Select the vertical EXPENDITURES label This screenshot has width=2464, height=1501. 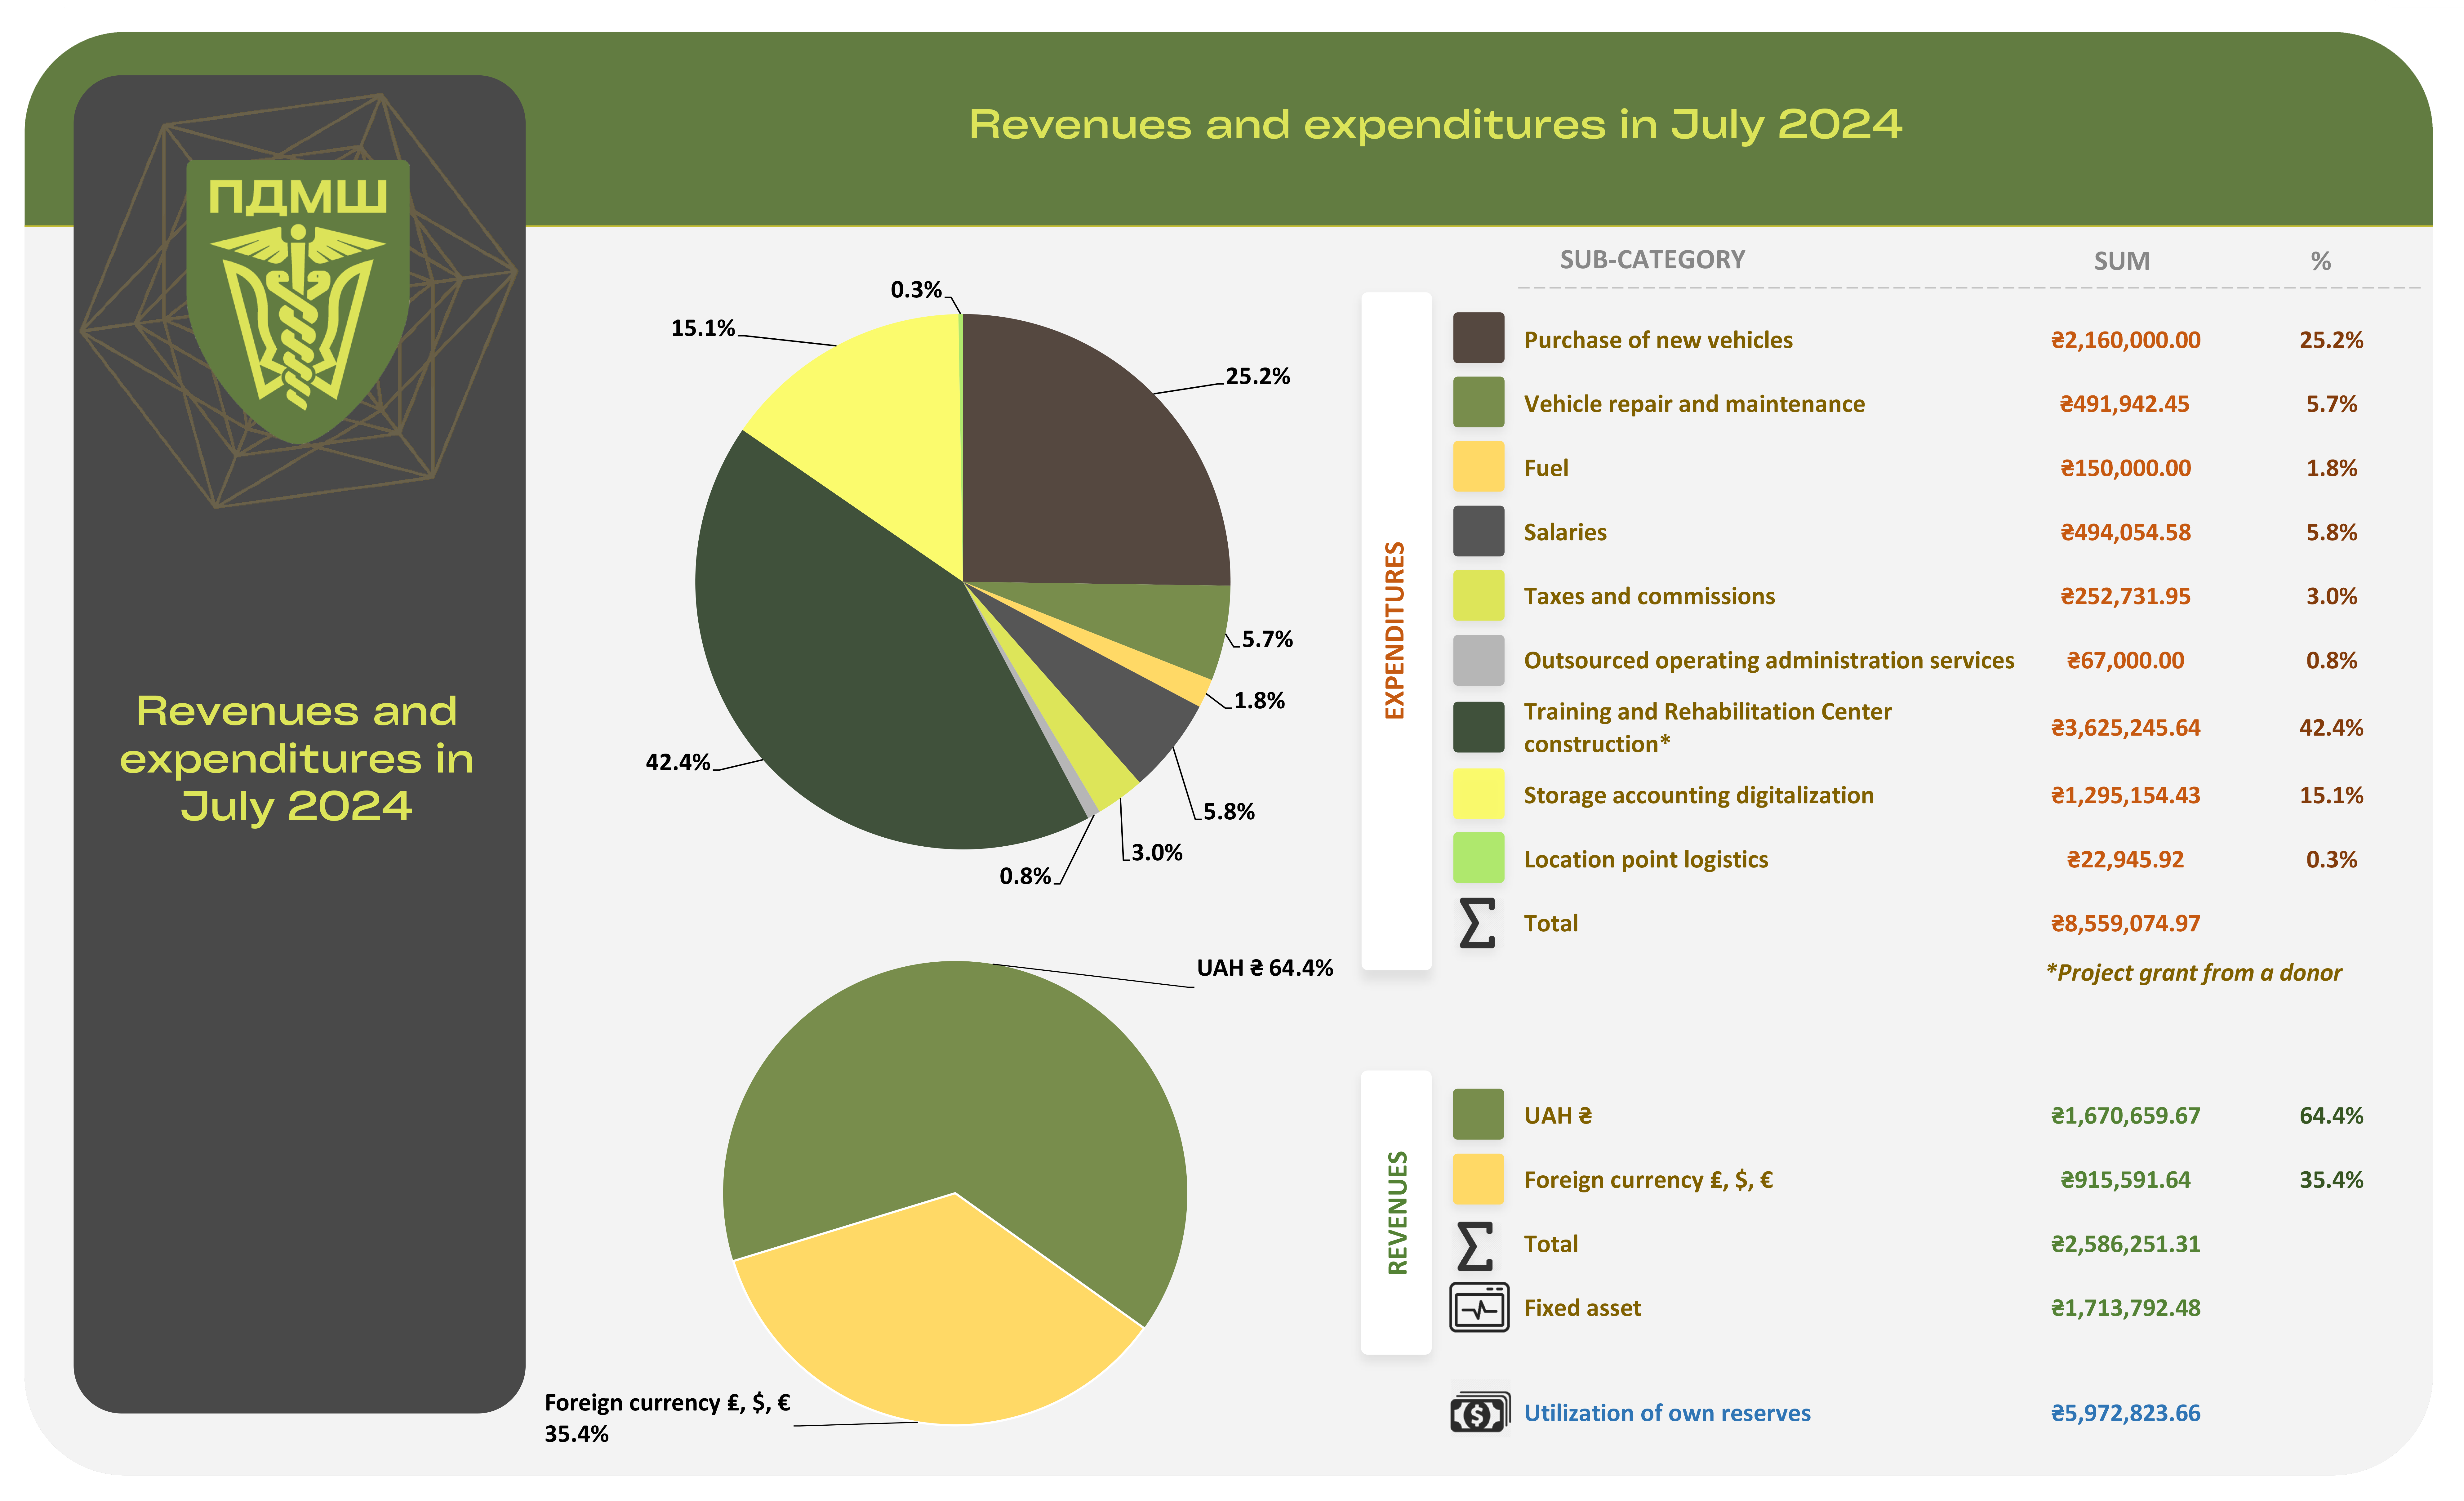click(1395, 630)
